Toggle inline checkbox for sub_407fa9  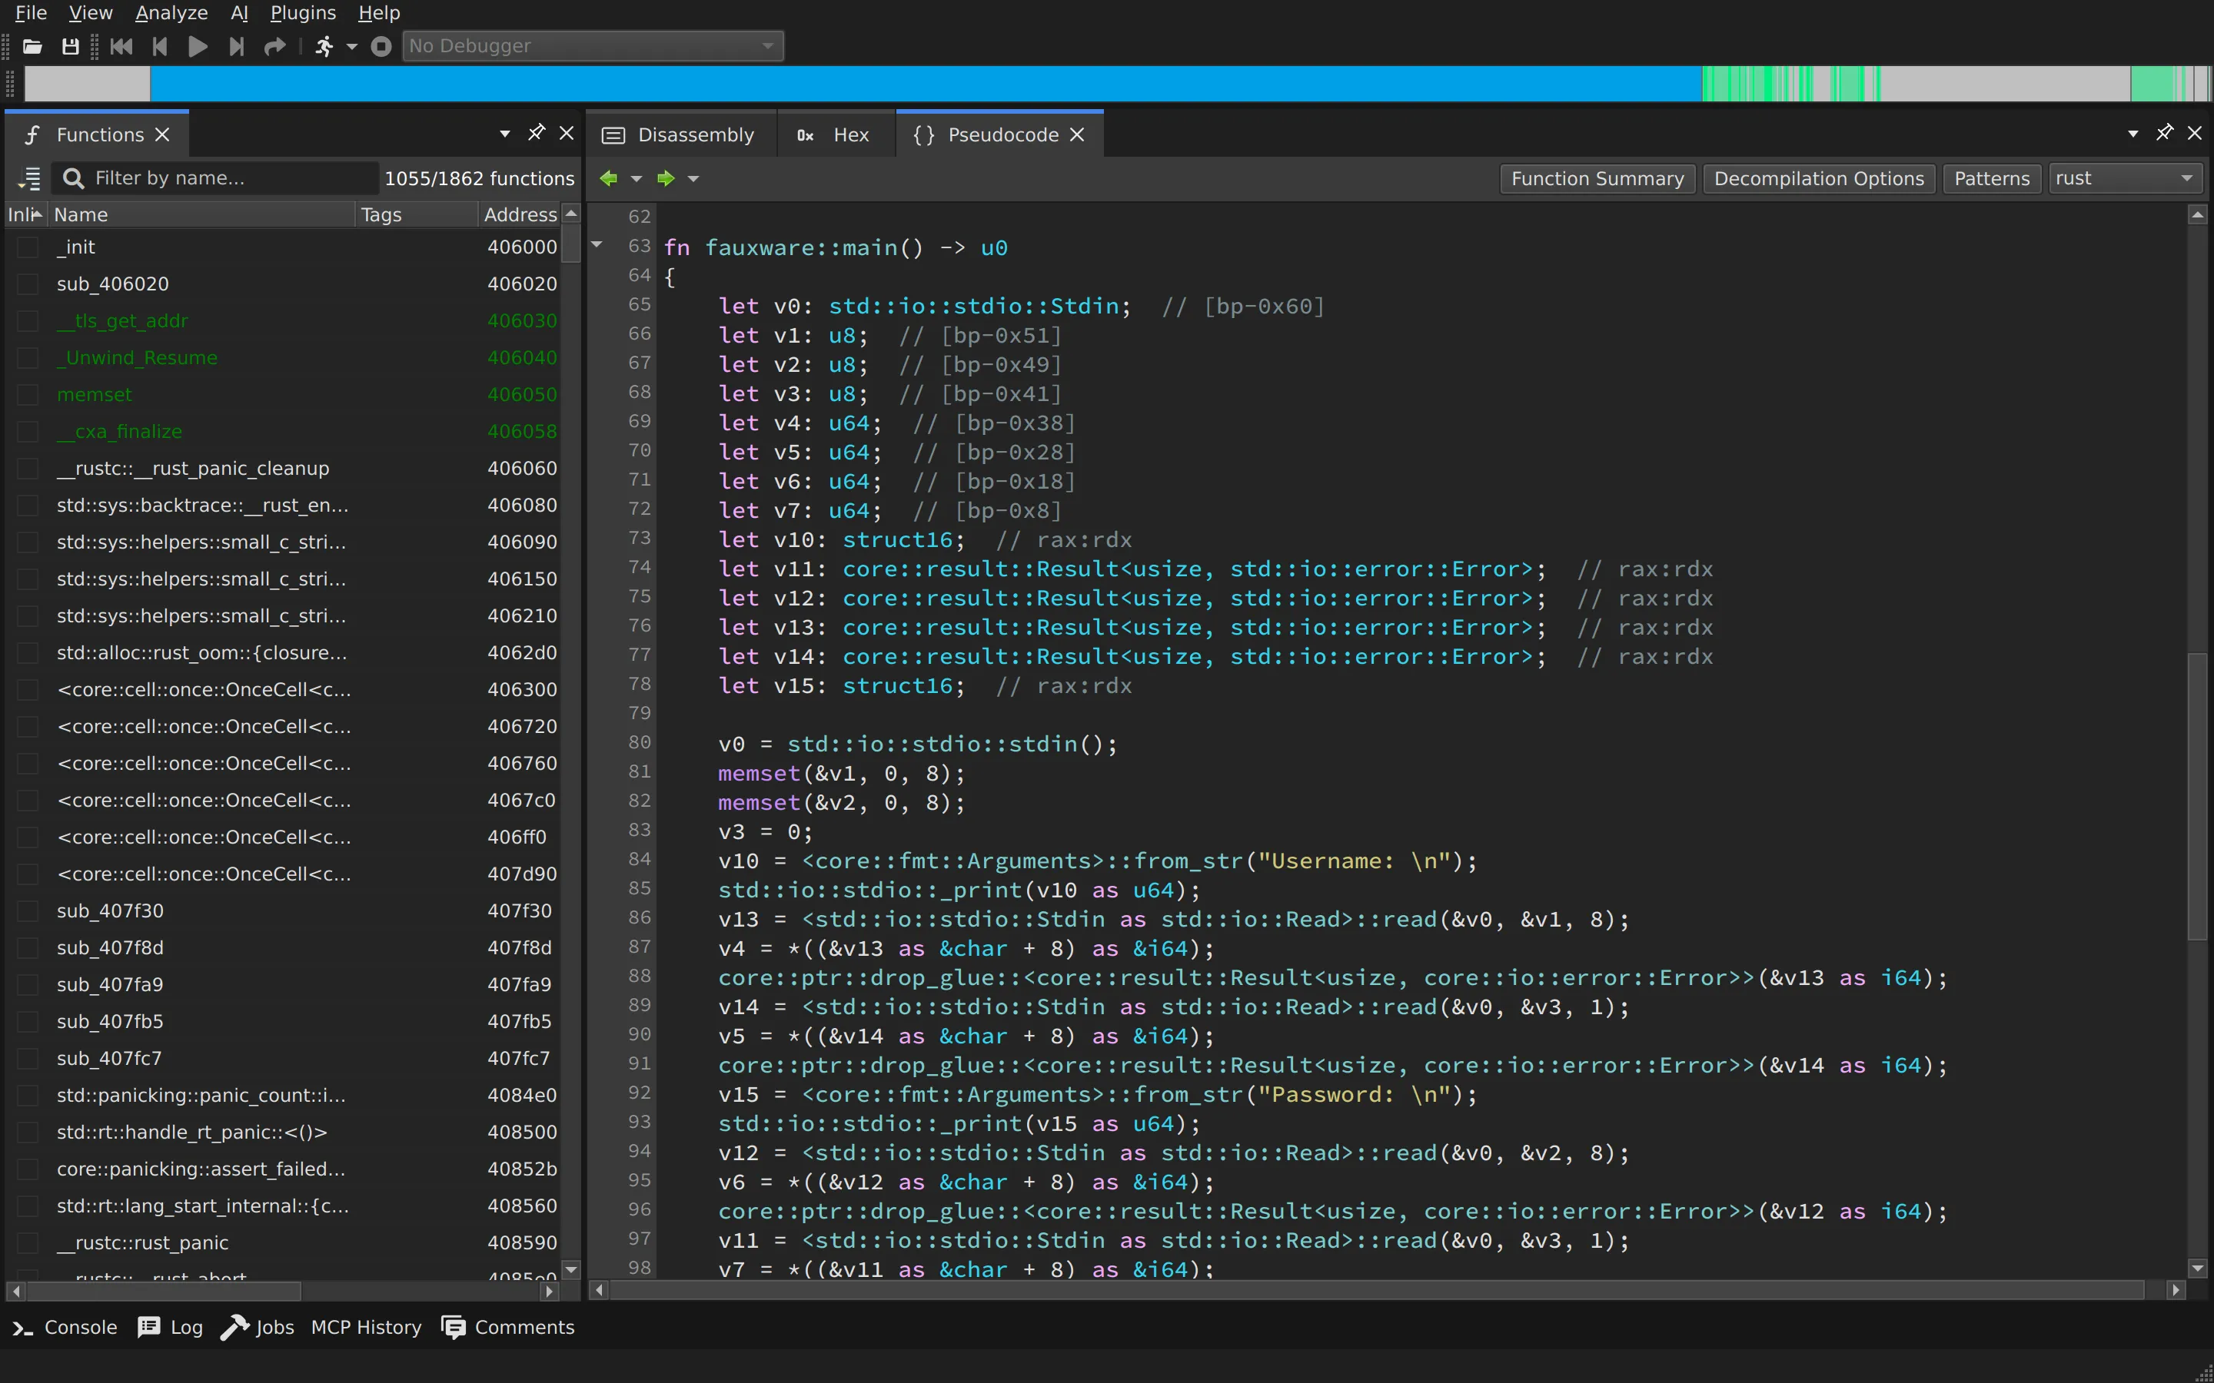[28, 984]
